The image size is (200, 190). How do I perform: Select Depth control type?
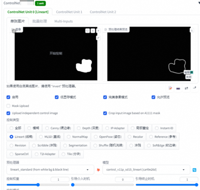pyautogui.click(x=88, y=128)
